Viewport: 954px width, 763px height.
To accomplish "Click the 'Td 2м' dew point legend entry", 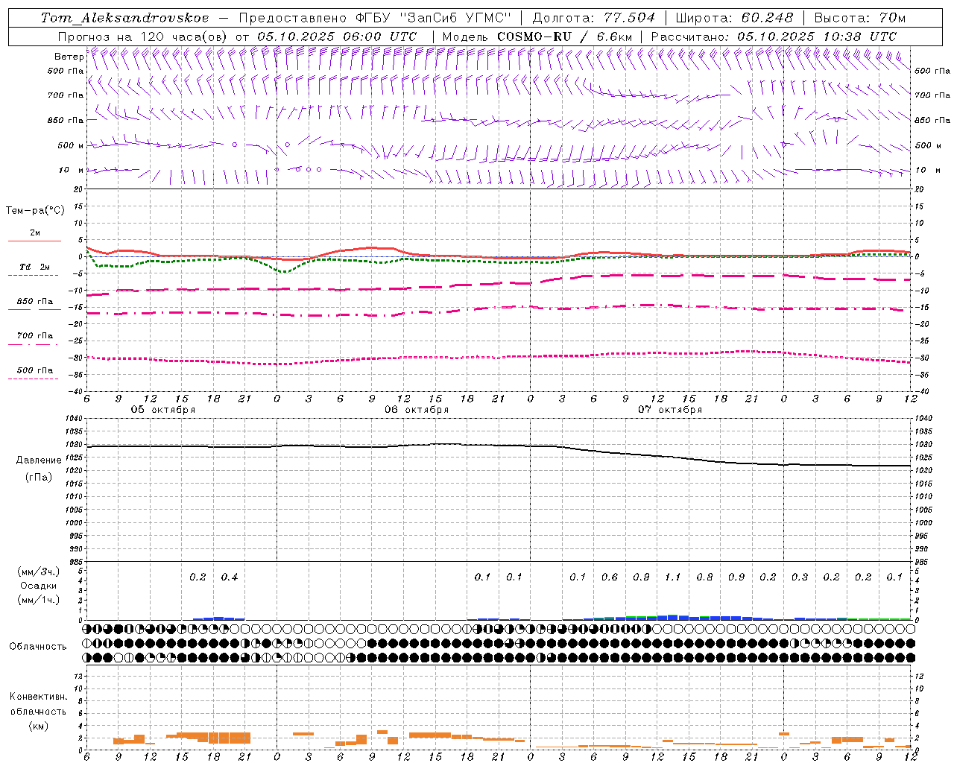I will 34,267.
